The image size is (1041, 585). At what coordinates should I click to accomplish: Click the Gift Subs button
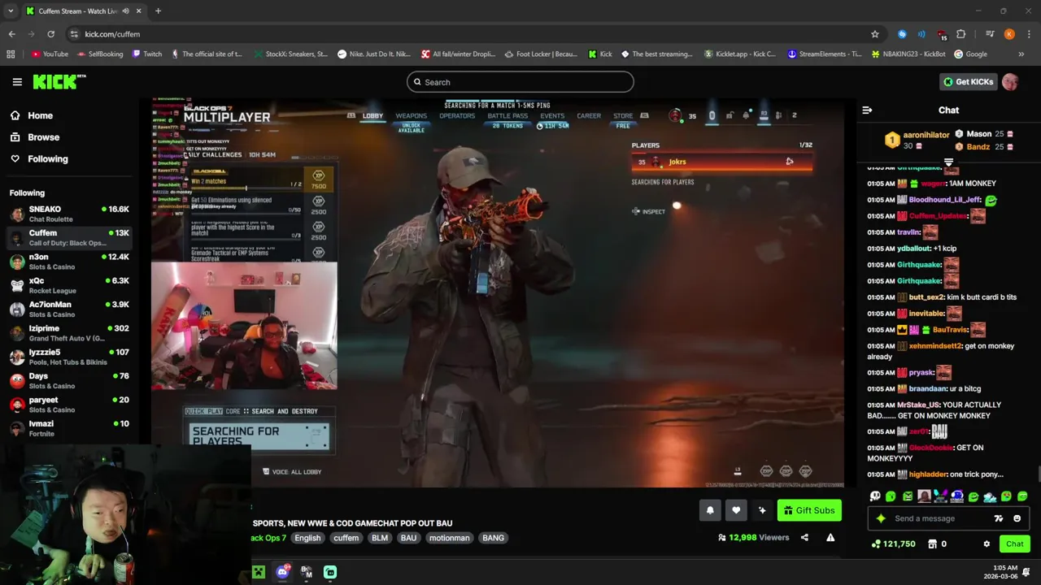(x=809, y=510)
